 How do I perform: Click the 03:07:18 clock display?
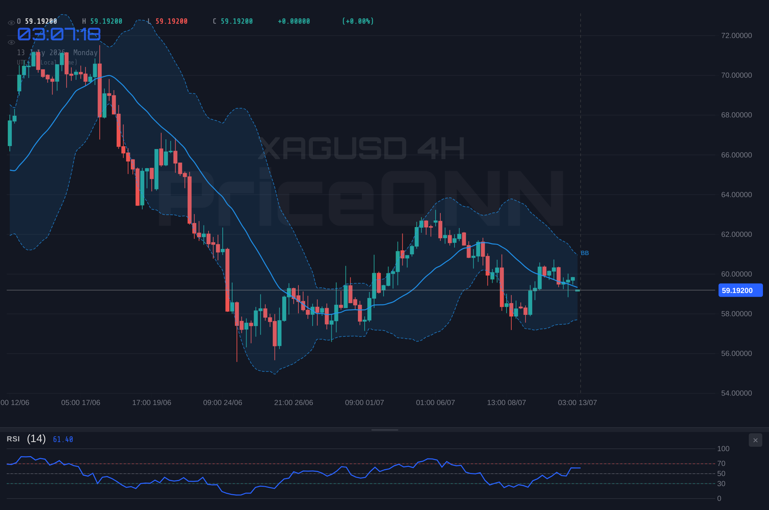coord(59,34)
